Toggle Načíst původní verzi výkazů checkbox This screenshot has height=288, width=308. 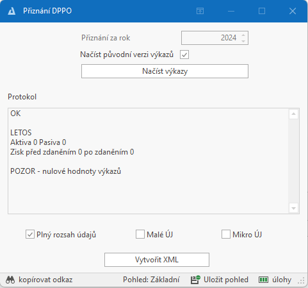pyautogui.click(x=184, y=55)
